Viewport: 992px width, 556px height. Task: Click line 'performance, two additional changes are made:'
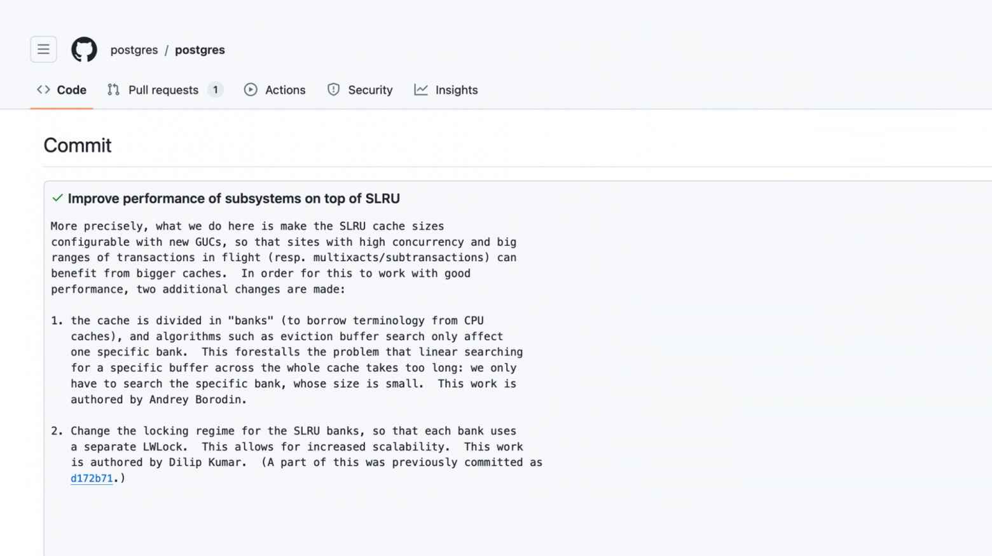pos(198,289)
